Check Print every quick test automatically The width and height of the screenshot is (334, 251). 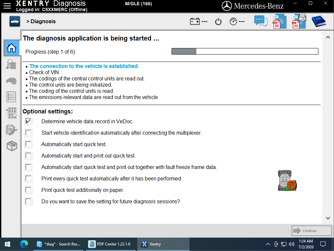[28, 178]
